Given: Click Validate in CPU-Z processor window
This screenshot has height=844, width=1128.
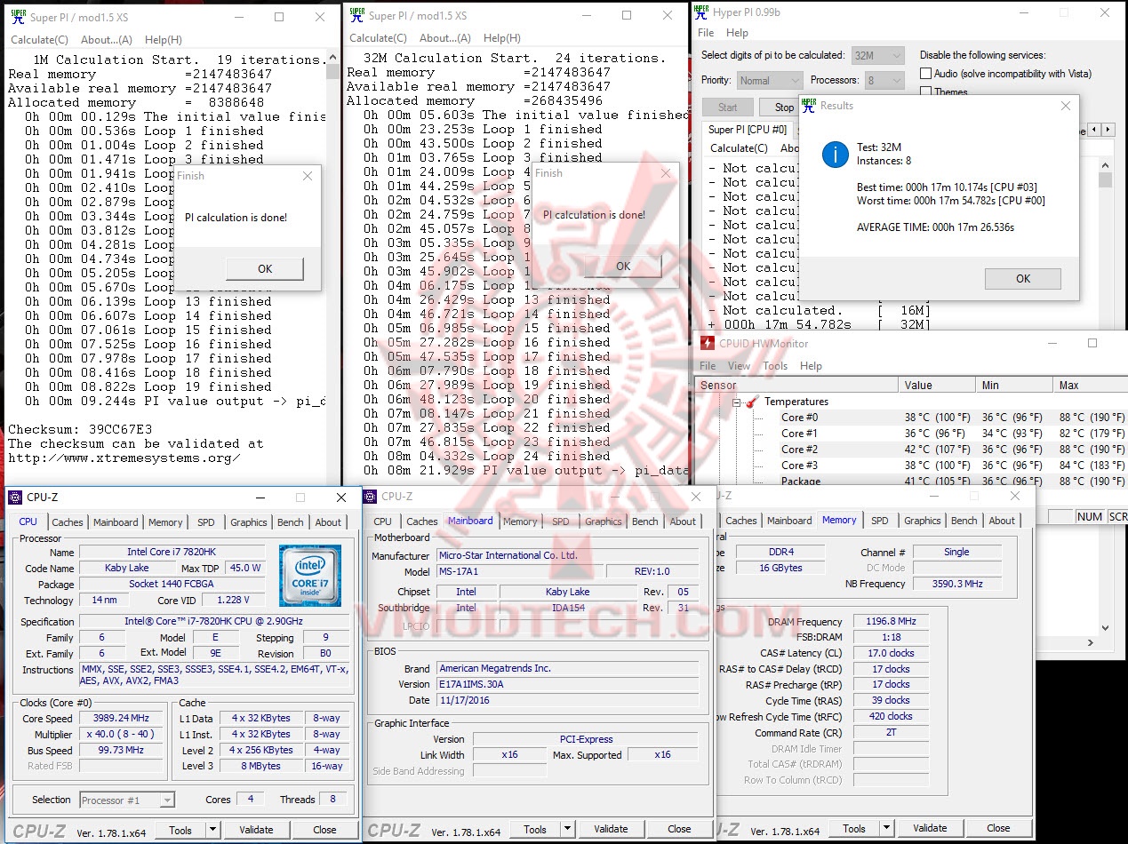Looking at the screenshot, I should (256, 830).
